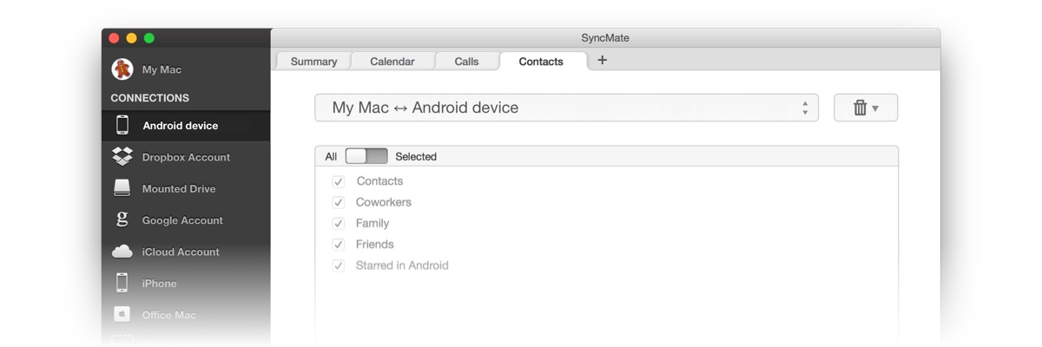Open the Calendar tab
Screen dimensions: 1042x347
tap(392, 62)
